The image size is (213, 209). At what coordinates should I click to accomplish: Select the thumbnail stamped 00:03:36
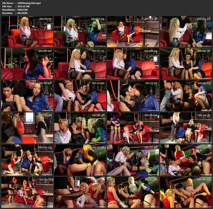[x=133, y=32]
